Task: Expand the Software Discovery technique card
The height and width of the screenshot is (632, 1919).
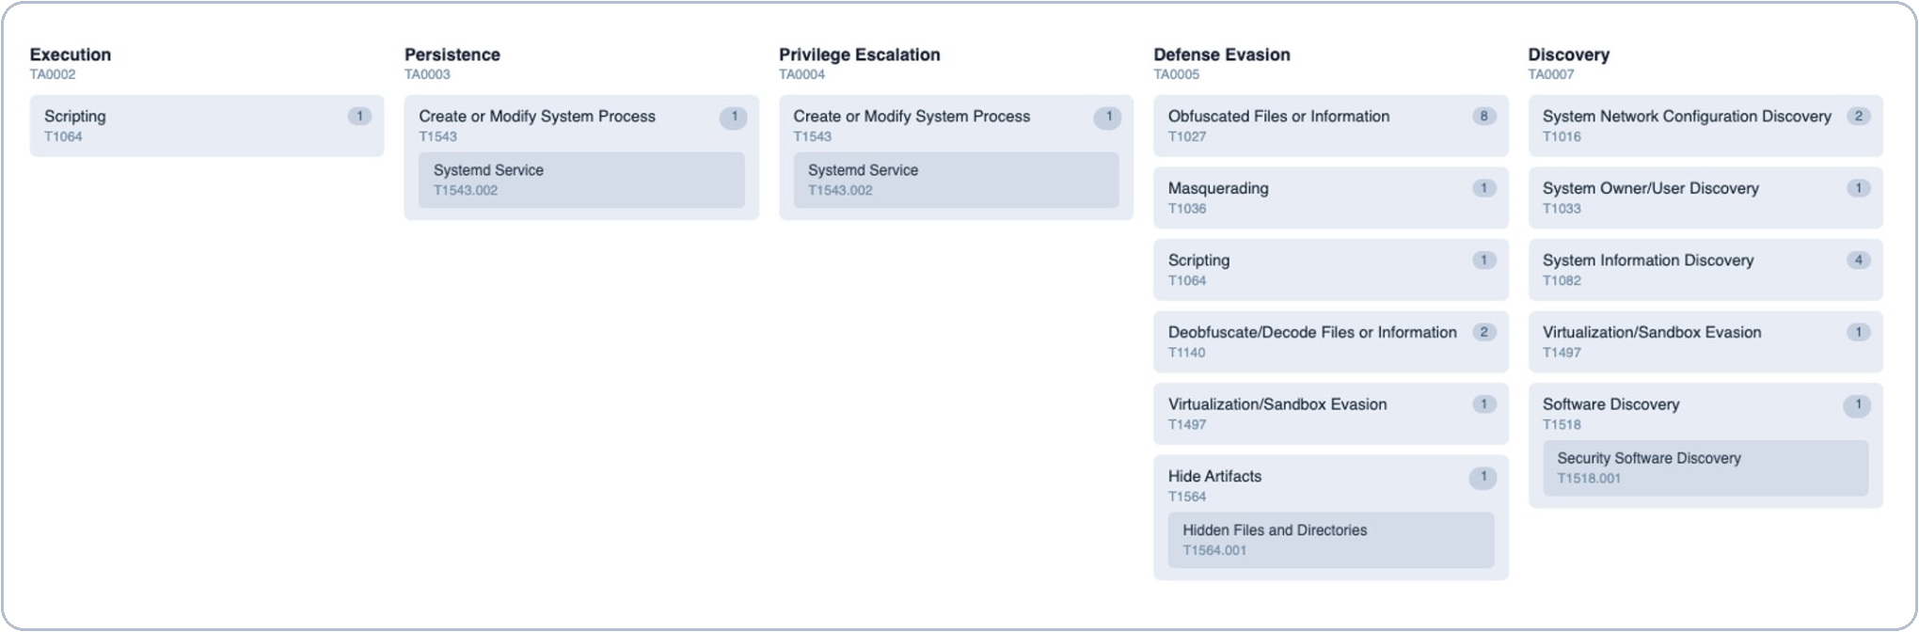Action: 1689,413
